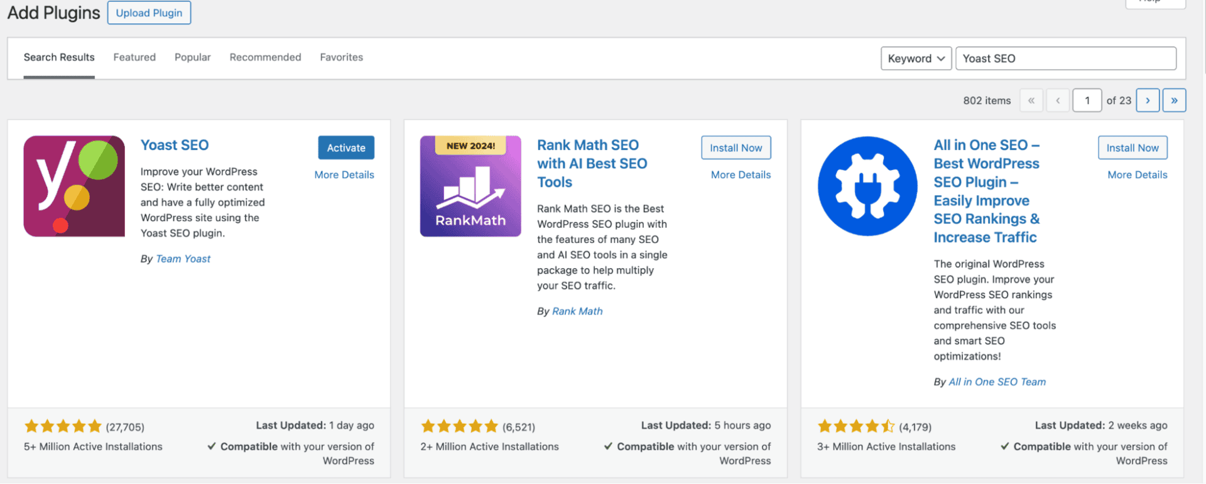
Task: Jump to first results page arrow
Action: tap(1031, 100)
